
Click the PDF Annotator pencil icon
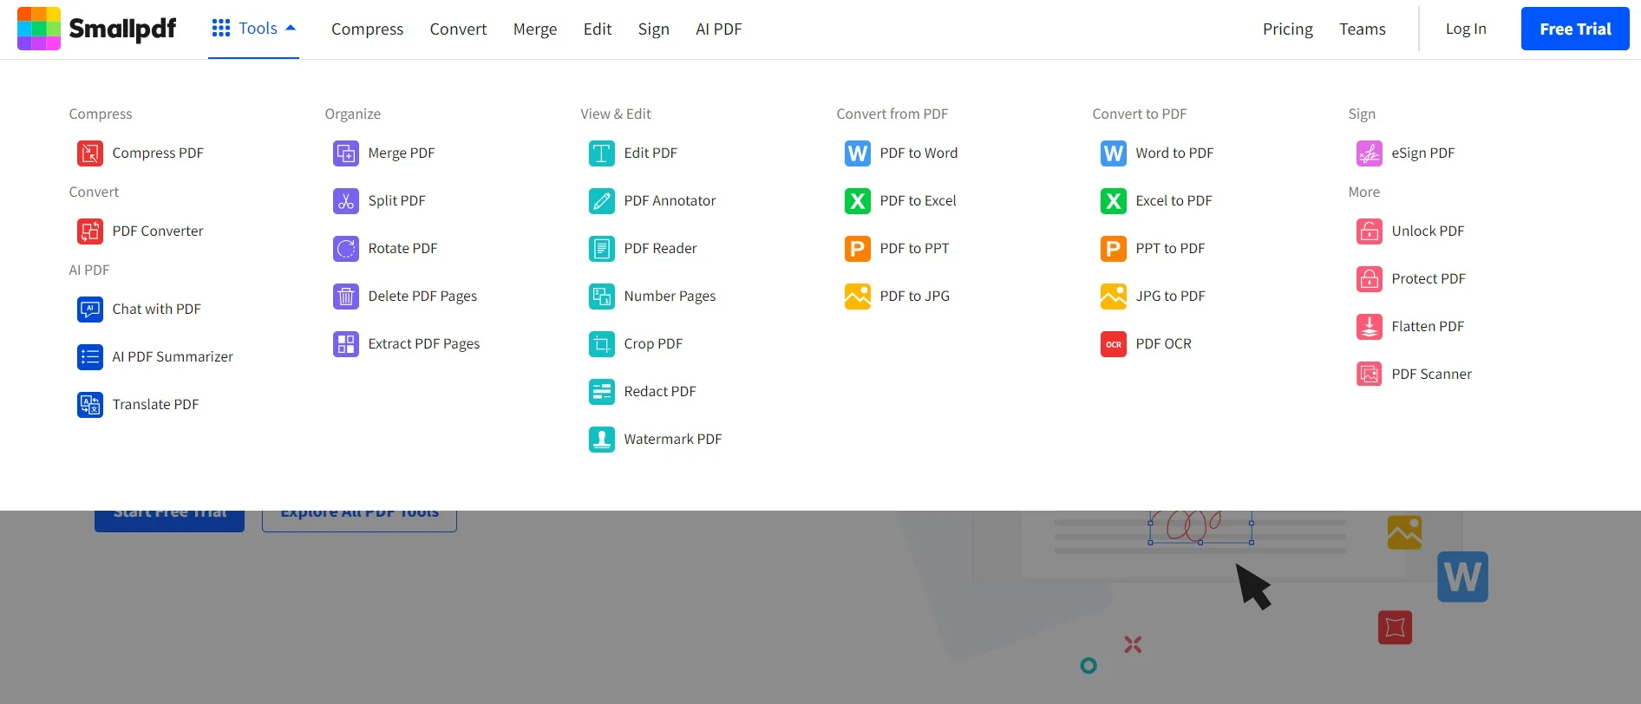click(602, 201)
